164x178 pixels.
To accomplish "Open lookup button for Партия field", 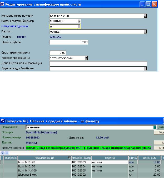I will pos(145,32).
